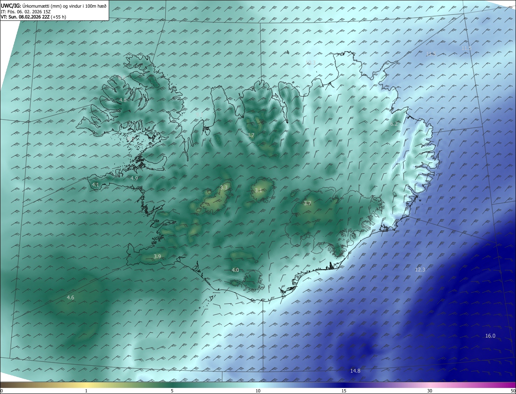Image resolution: width=516 pixels, height=394 pixels.
Task: Click the 4.8 value label on the map
Action: [x=123, y=100]
